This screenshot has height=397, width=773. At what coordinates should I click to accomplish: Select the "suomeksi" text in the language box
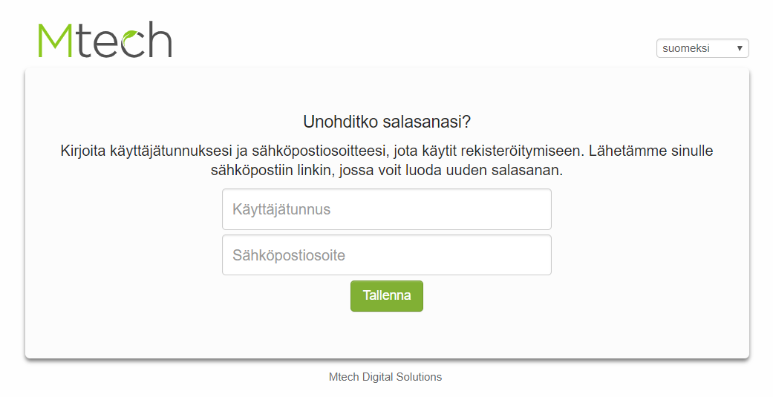pyautogui.click(x=686, y=48)
